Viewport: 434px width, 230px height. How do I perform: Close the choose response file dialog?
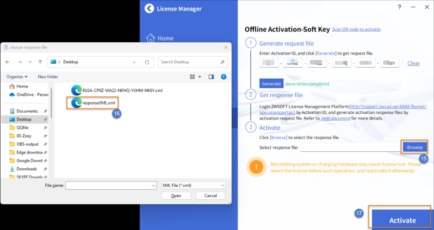coord(226,47)
